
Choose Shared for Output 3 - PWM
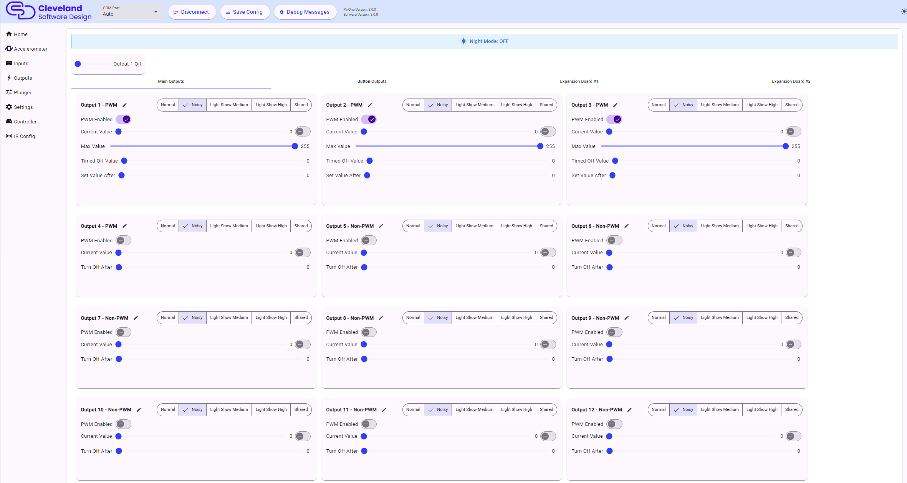[x=791, y=105]
